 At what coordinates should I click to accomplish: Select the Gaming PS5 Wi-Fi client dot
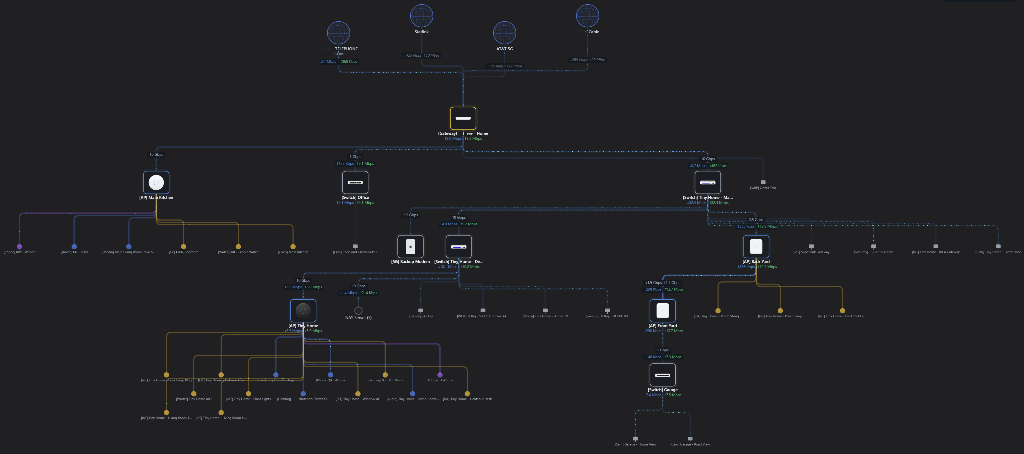click(385, 375)
